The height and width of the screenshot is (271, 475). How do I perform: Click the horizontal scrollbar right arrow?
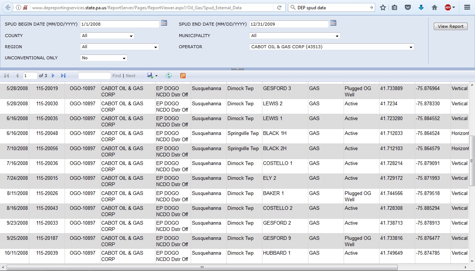(x=466, y=267)
